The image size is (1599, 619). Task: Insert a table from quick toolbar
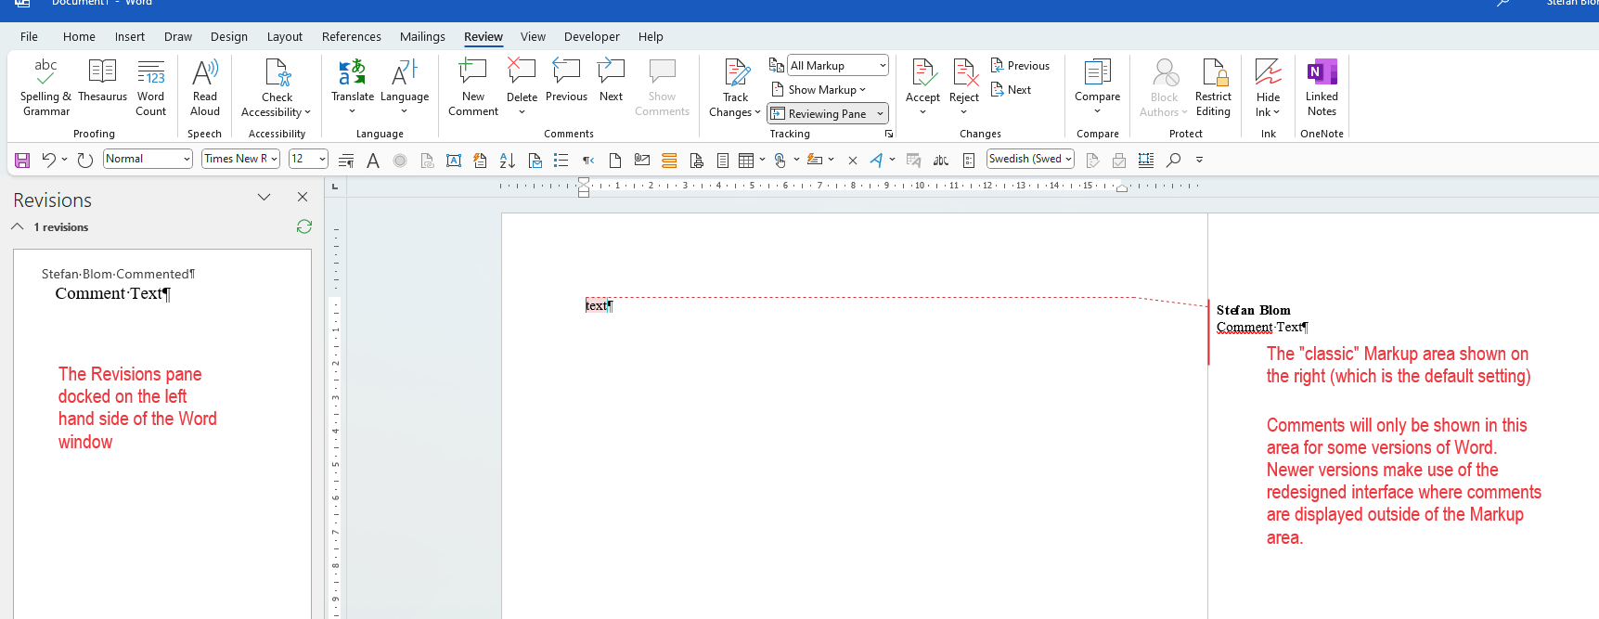click(x=746, y=161)
